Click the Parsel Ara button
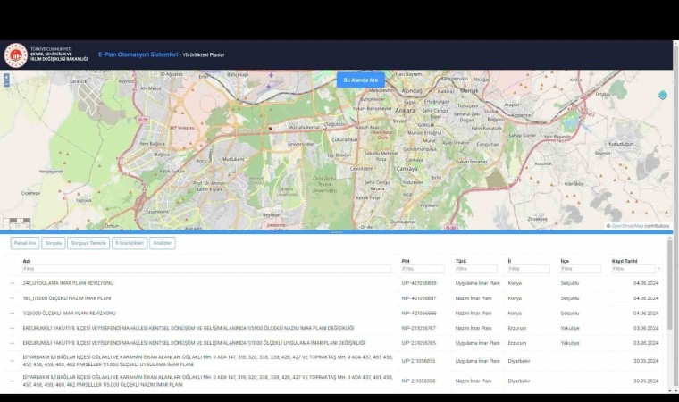Viewport: 679px width, 402px height. click(x=24, y=243)
